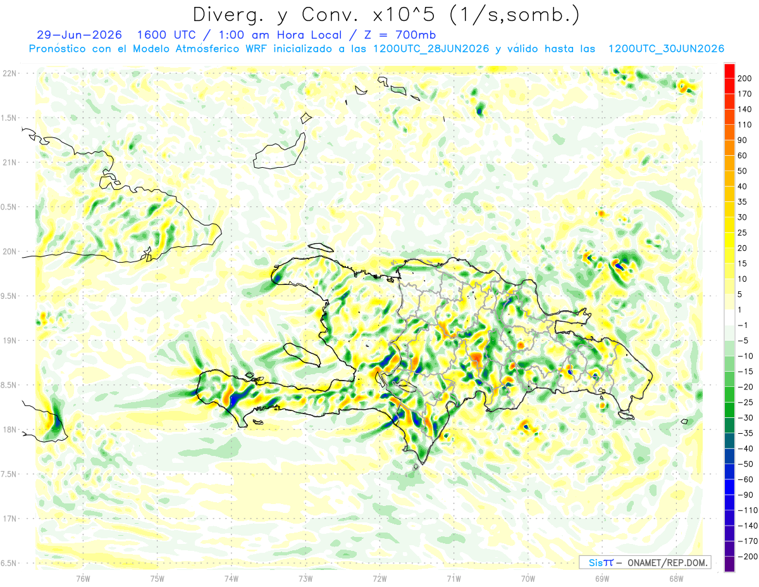Click the colorbar label '-5'

(744, 341)
